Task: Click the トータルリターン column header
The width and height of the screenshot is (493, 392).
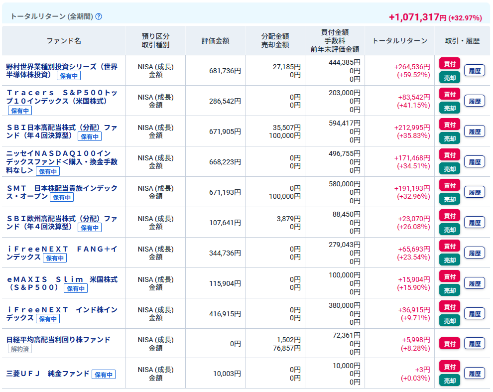Action: 399,41
